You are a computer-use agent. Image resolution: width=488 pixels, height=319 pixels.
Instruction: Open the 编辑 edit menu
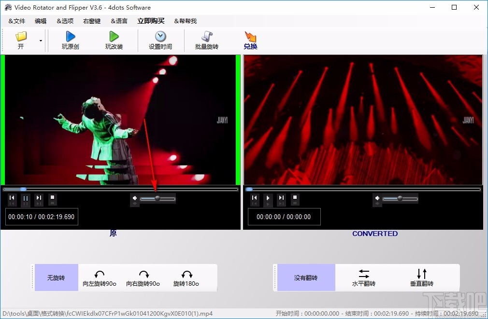tap(41, 21)
